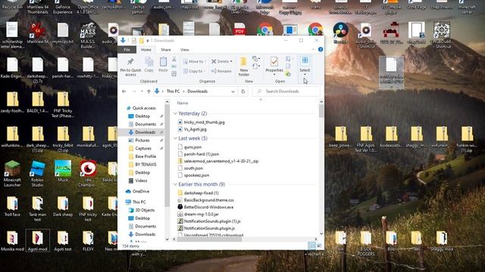Switch to the Share ribbon tab

[166, 50]
